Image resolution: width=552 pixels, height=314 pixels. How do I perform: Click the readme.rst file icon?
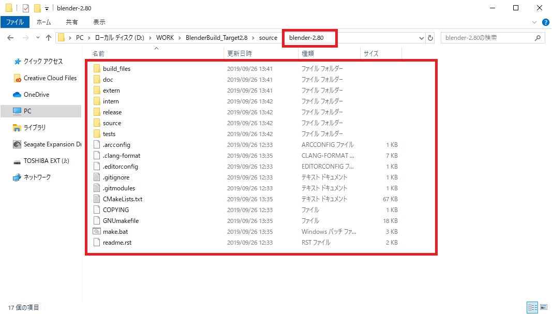coord(97,243)
